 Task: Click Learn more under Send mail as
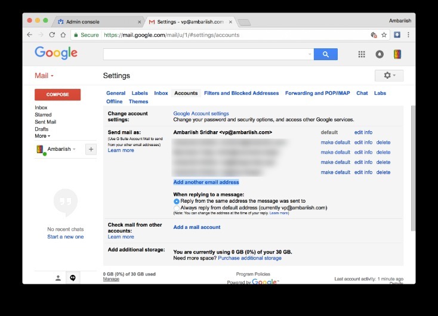pos(121,150)
